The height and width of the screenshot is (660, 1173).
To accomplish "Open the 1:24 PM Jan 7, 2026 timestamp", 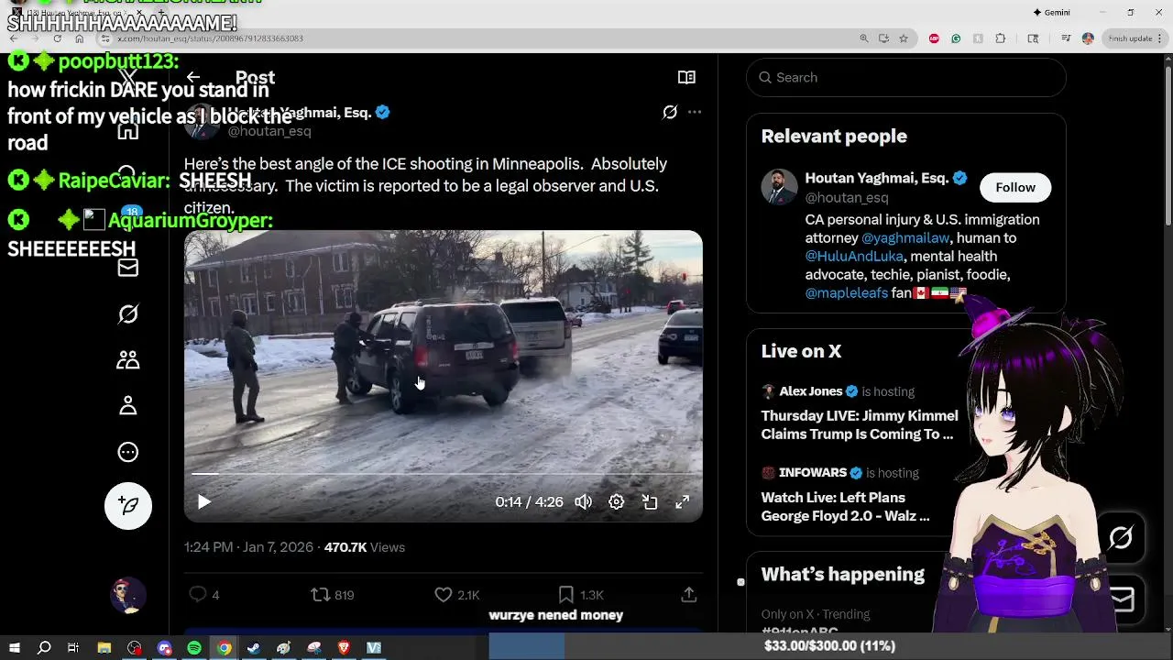I will [248, 547].
